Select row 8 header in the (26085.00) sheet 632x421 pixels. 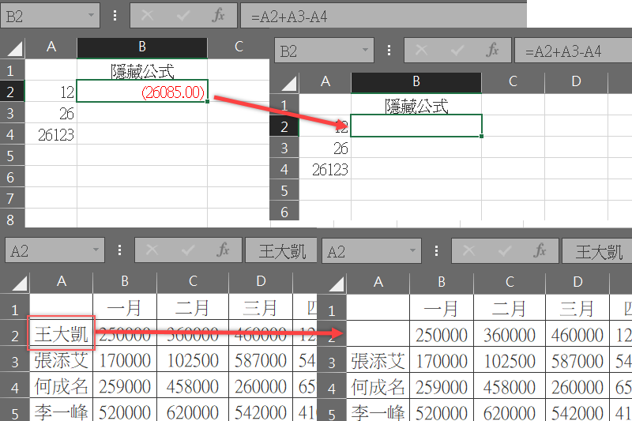[12, 220]
